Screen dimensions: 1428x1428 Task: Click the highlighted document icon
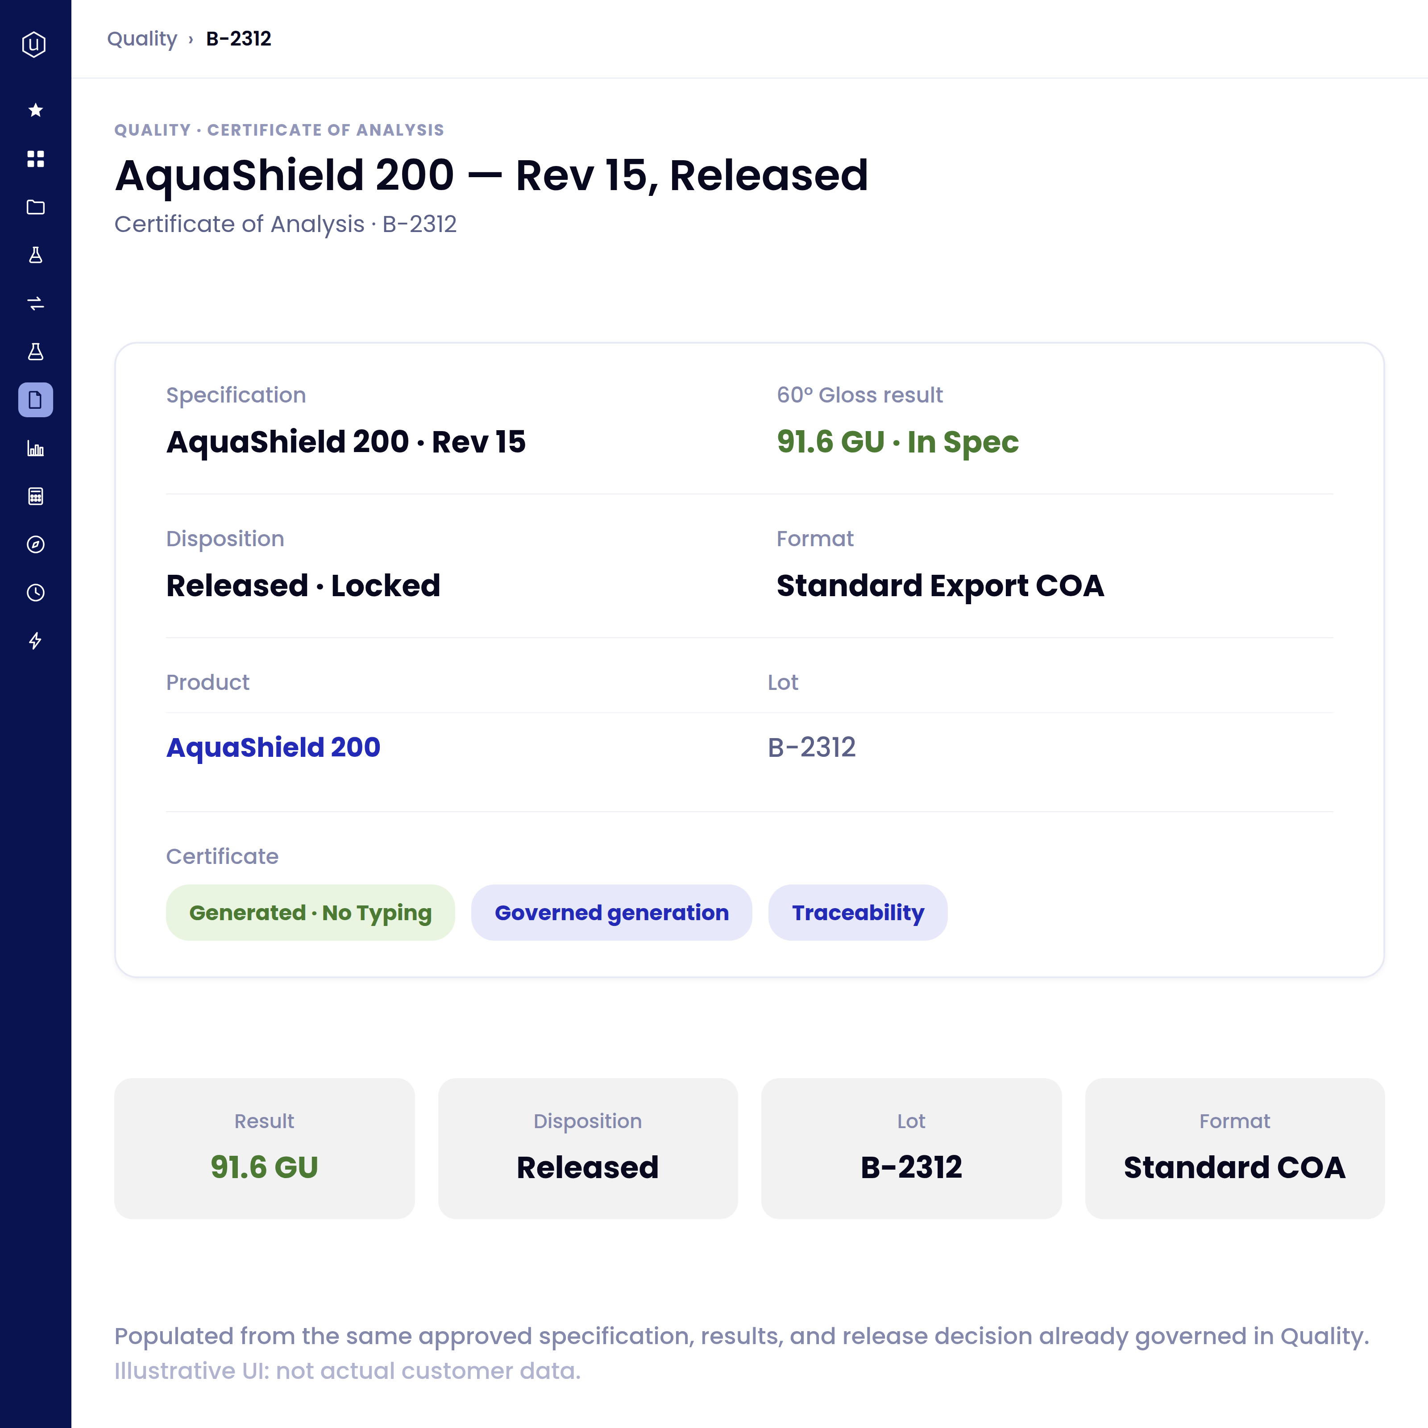point(36,400)
